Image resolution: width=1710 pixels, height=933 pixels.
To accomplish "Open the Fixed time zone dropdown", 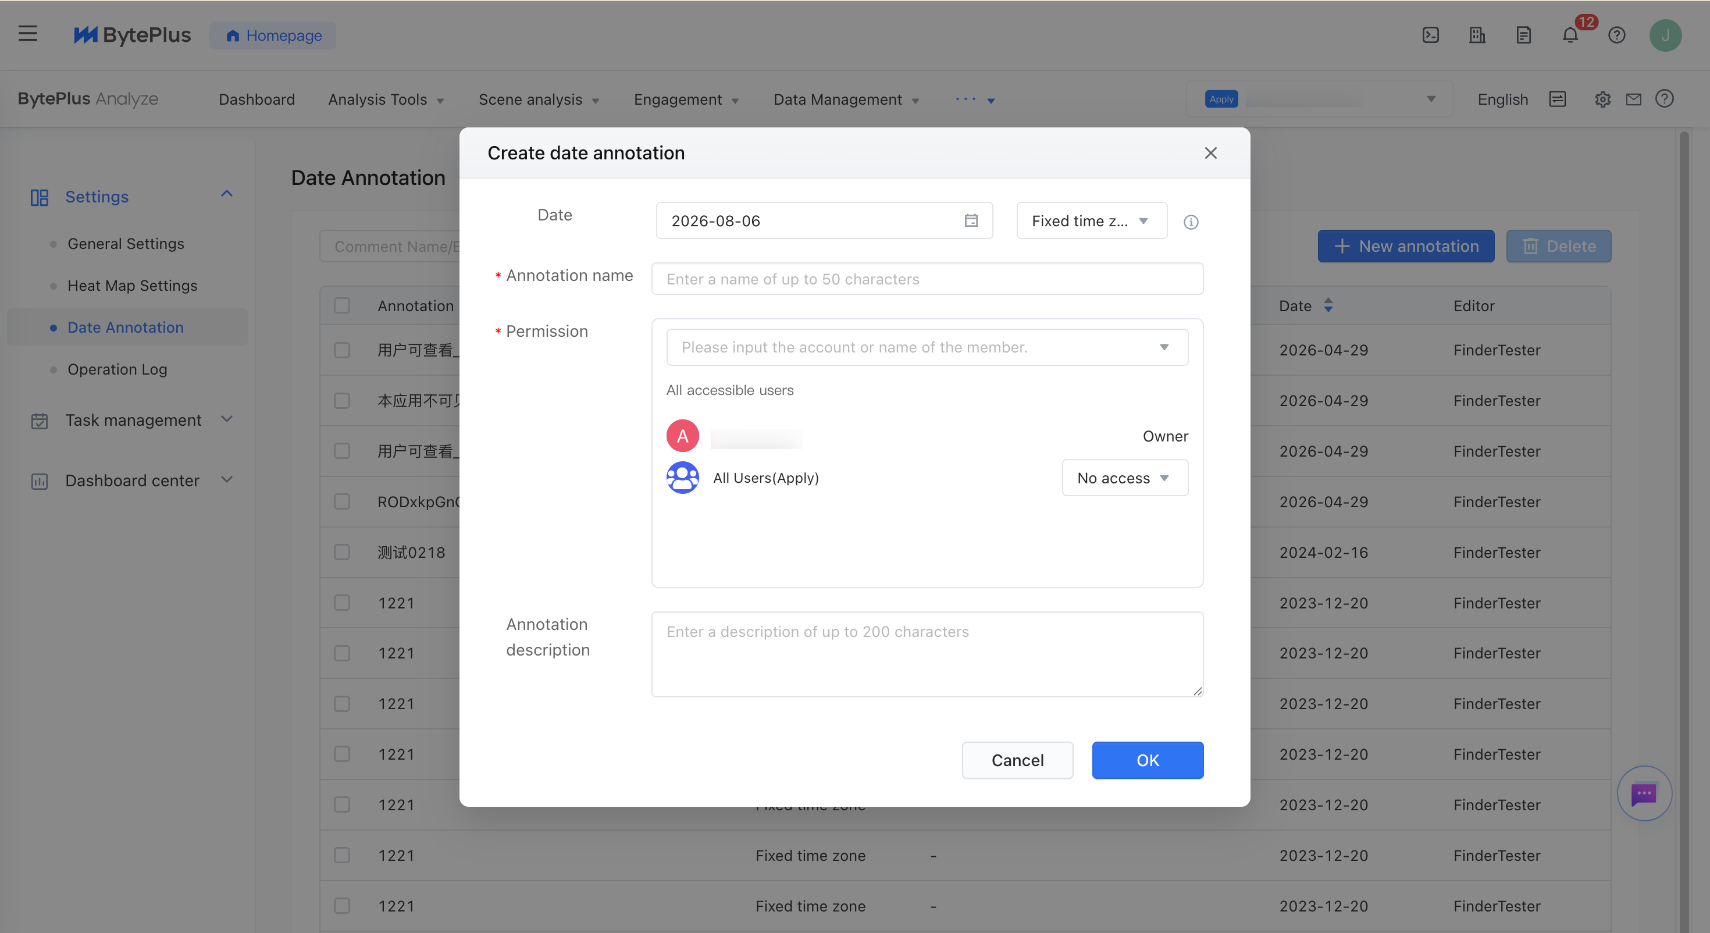I will 1091,220.
